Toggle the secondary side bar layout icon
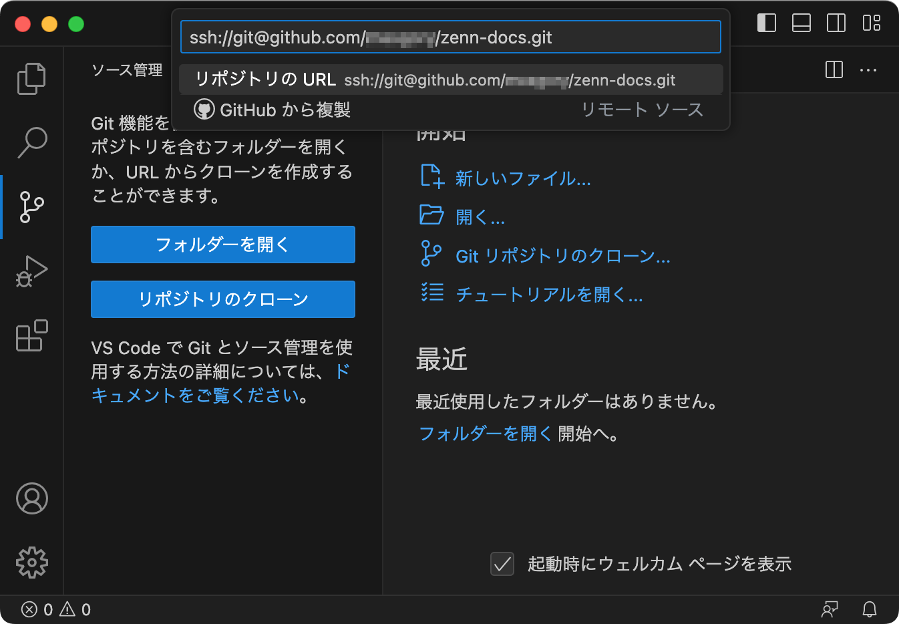The height and width of the screenshot is (624, 899). [836, 23]
